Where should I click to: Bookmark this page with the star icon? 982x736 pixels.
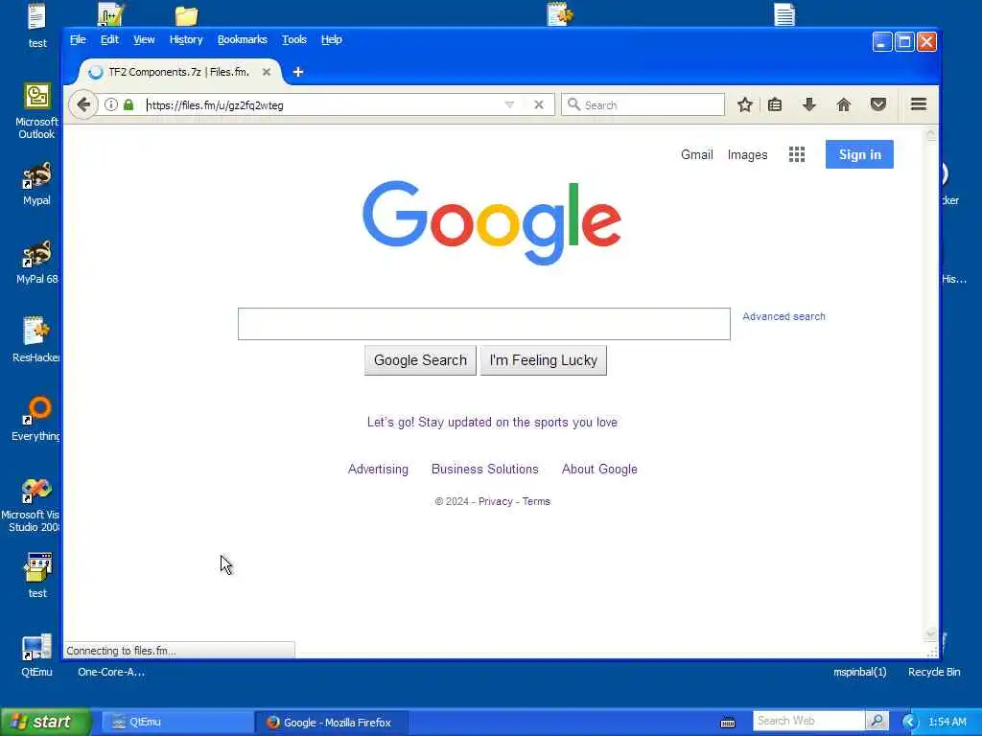(x=744, y=104)
